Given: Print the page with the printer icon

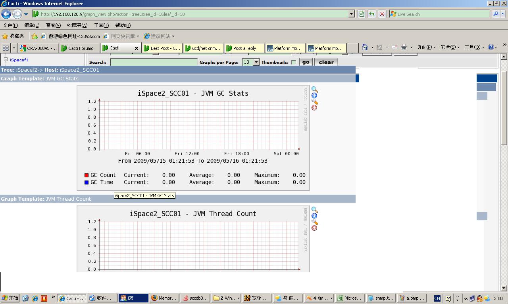Looking at the screenshot, I should [404, 47].
